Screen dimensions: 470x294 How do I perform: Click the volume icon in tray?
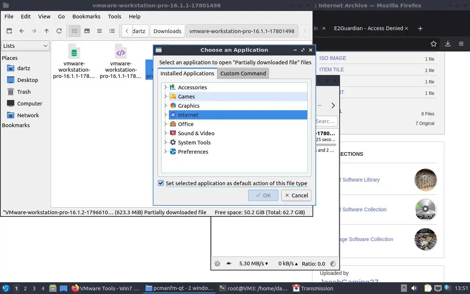414,288
